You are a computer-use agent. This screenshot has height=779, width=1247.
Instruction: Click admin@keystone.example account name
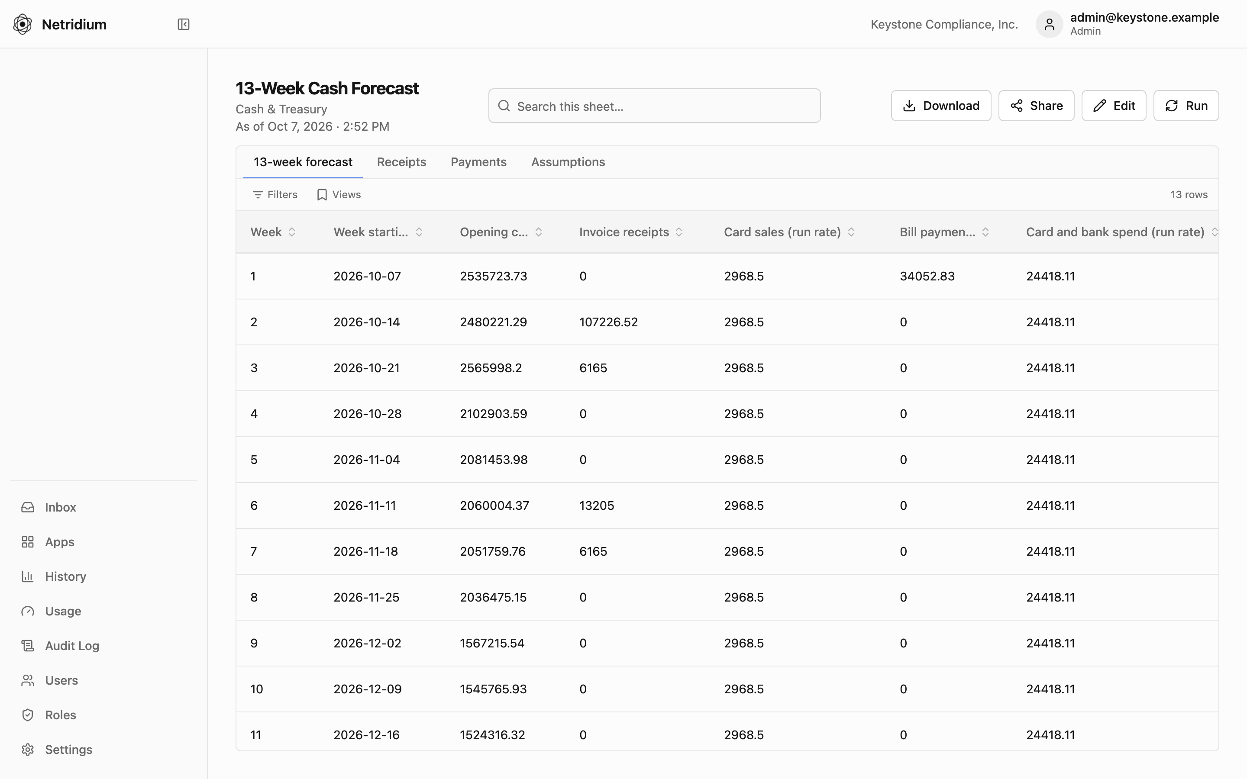[1144, 17]
